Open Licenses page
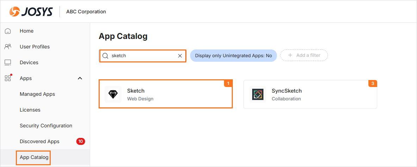 click(30, 110)
